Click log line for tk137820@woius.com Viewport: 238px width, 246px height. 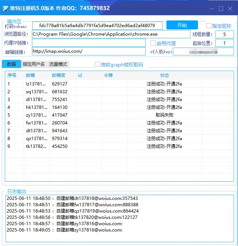72,217
